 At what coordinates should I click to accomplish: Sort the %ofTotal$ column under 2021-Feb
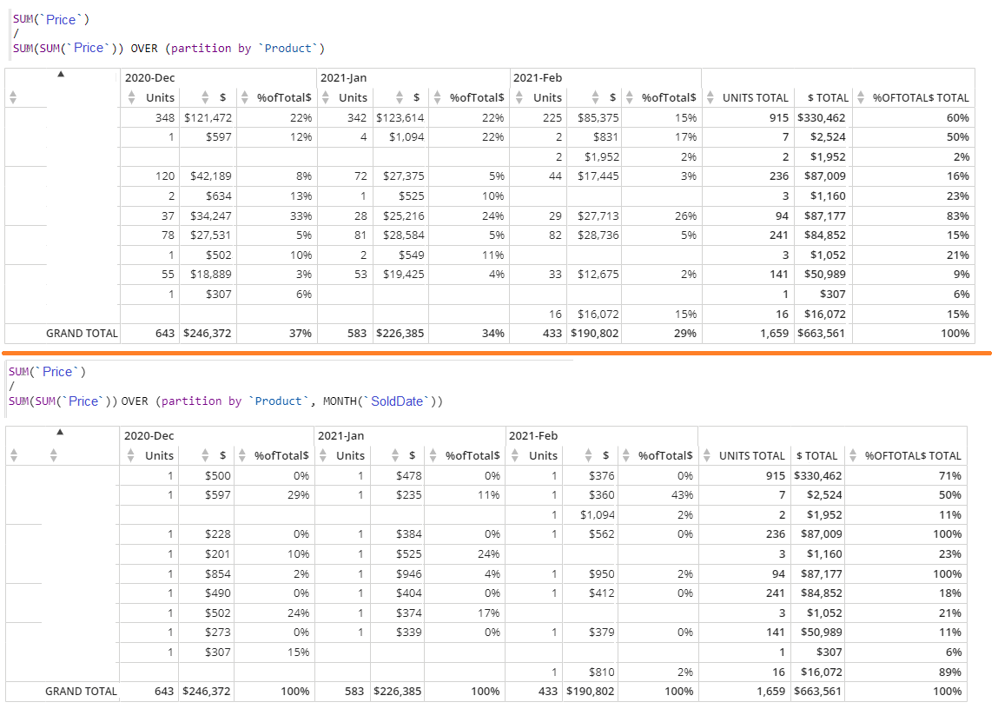tap(631, 97)
